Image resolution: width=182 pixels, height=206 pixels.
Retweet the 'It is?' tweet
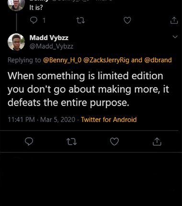click(x=80, y=21)
